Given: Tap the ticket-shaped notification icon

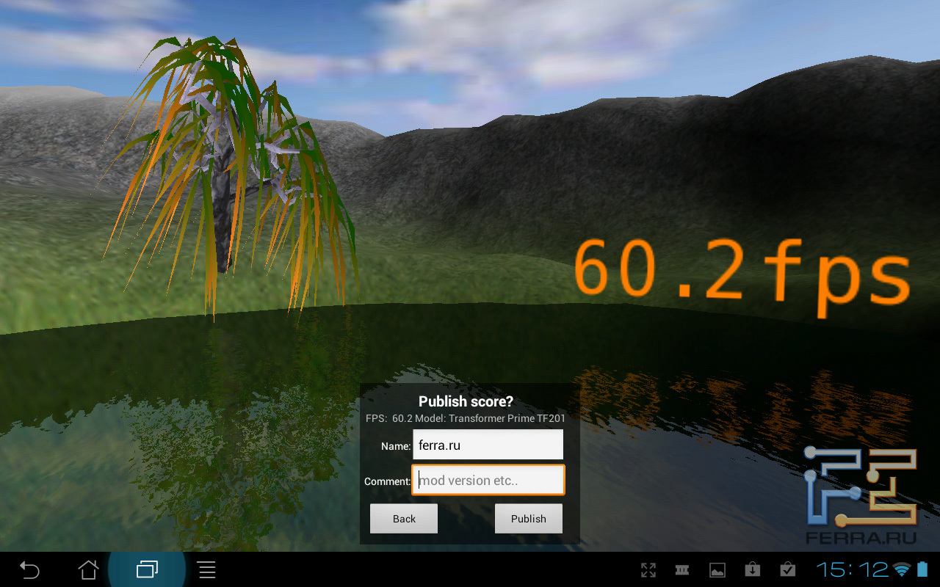Looking at the screenshot, I should (x=682, y=570).
